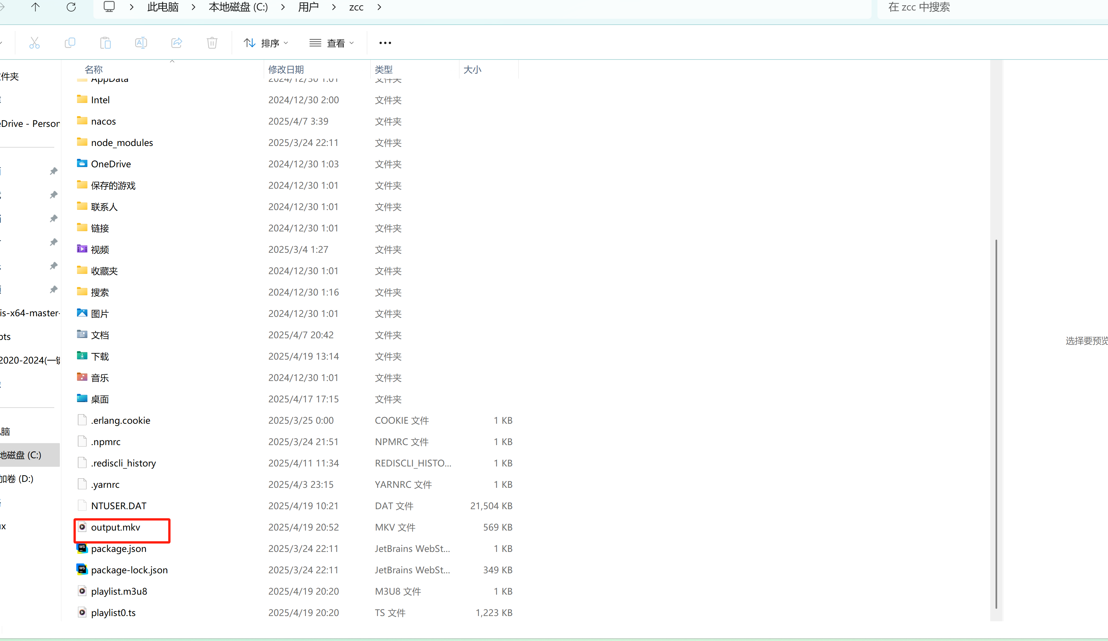
Task: Refresh the current folder view
Action: click(71, 8)
